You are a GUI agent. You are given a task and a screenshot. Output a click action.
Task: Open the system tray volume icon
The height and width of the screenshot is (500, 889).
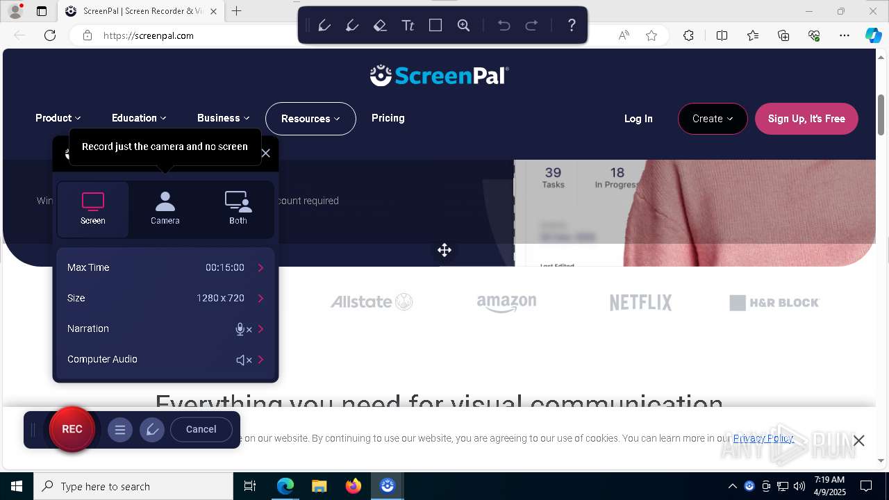[799, 486]
